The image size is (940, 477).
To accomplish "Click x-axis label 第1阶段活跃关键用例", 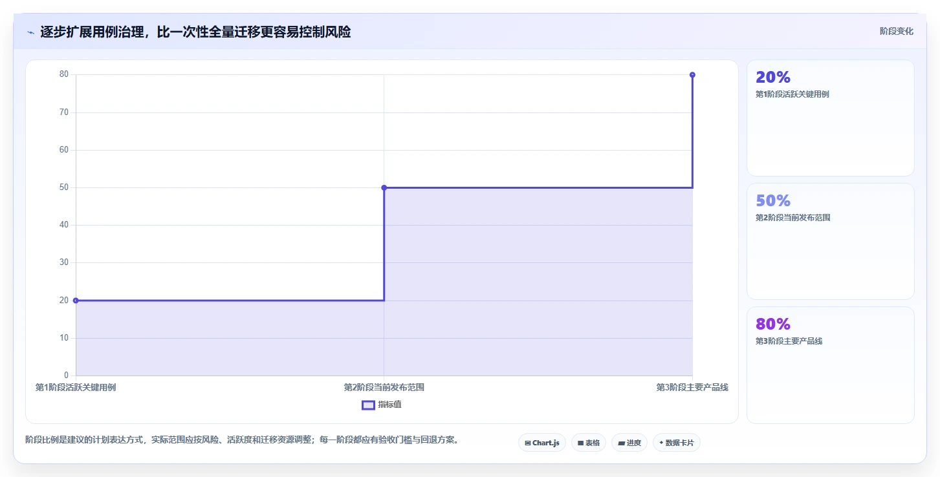I will coord(76,388).
